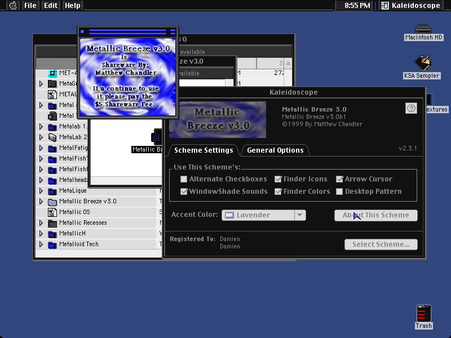Click the Kaleidoscope window title bar
The image size is (451, 338).
tap(294, 92)
